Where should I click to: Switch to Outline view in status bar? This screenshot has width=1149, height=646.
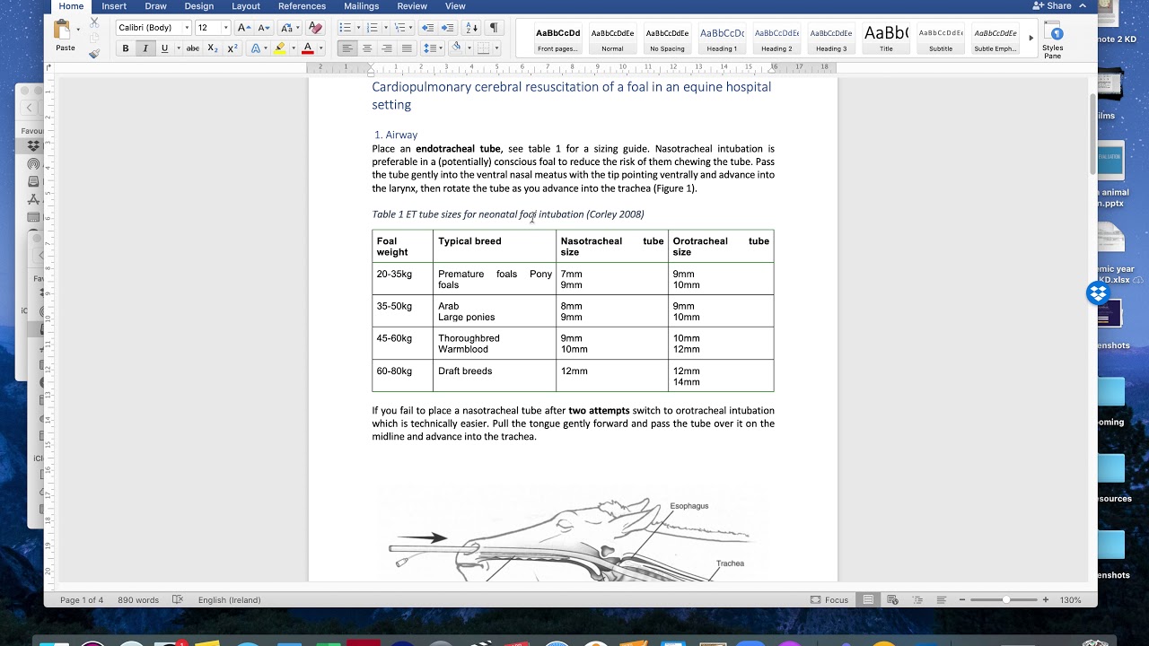tap(917, 599)
